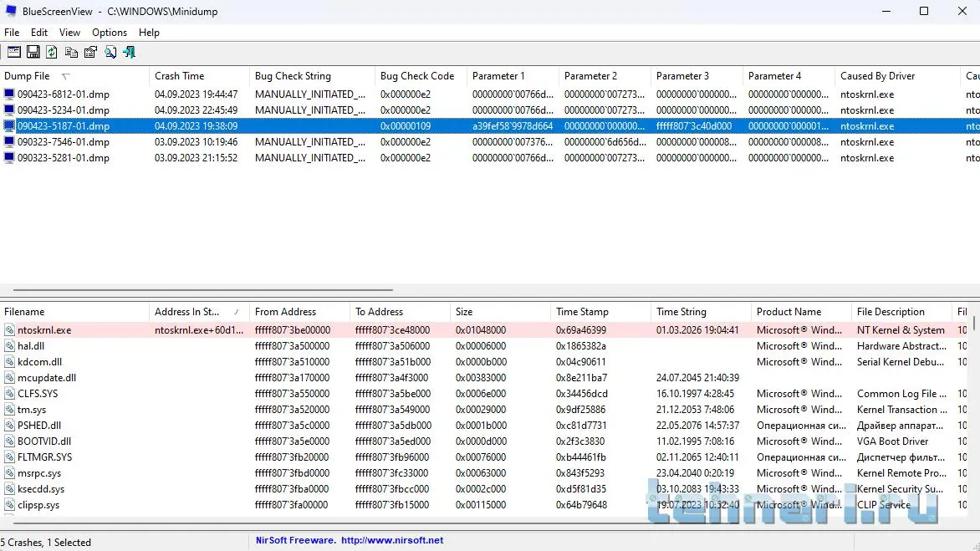Click the Bug Check Code column header
The height and width of the screenshot is (551, 980).
click(416, 76)
